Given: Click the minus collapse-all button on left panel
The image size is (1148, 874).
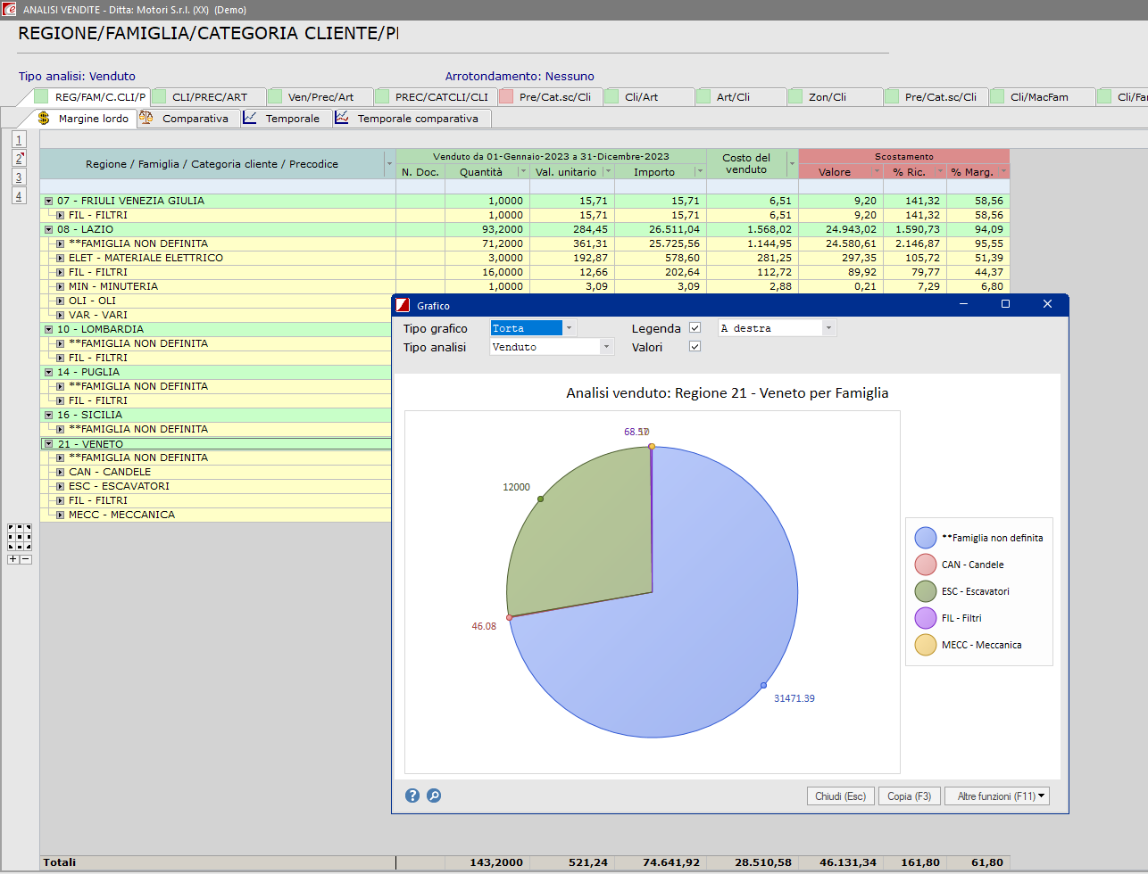Looking at the screenshot, I should point(26,559).
